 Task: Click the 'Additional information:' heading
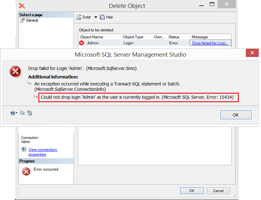click(x=53, y=77)
